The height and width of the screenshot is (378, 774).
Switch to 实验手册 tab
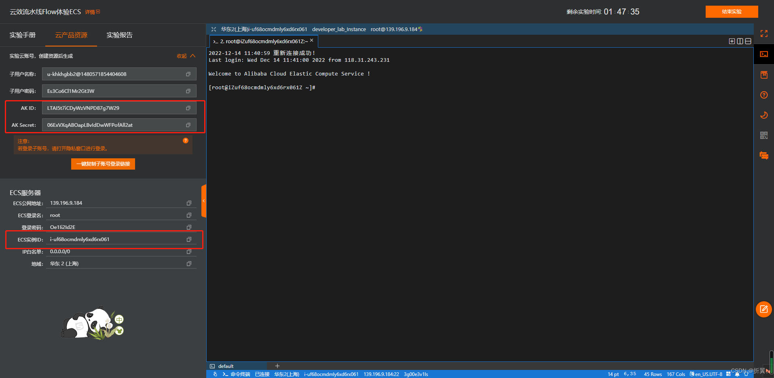[x=23, y=35]
